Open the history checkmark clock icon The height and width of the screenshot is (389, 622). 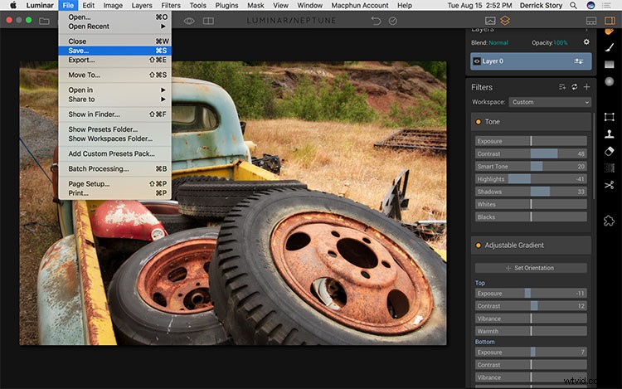point(393,21)
